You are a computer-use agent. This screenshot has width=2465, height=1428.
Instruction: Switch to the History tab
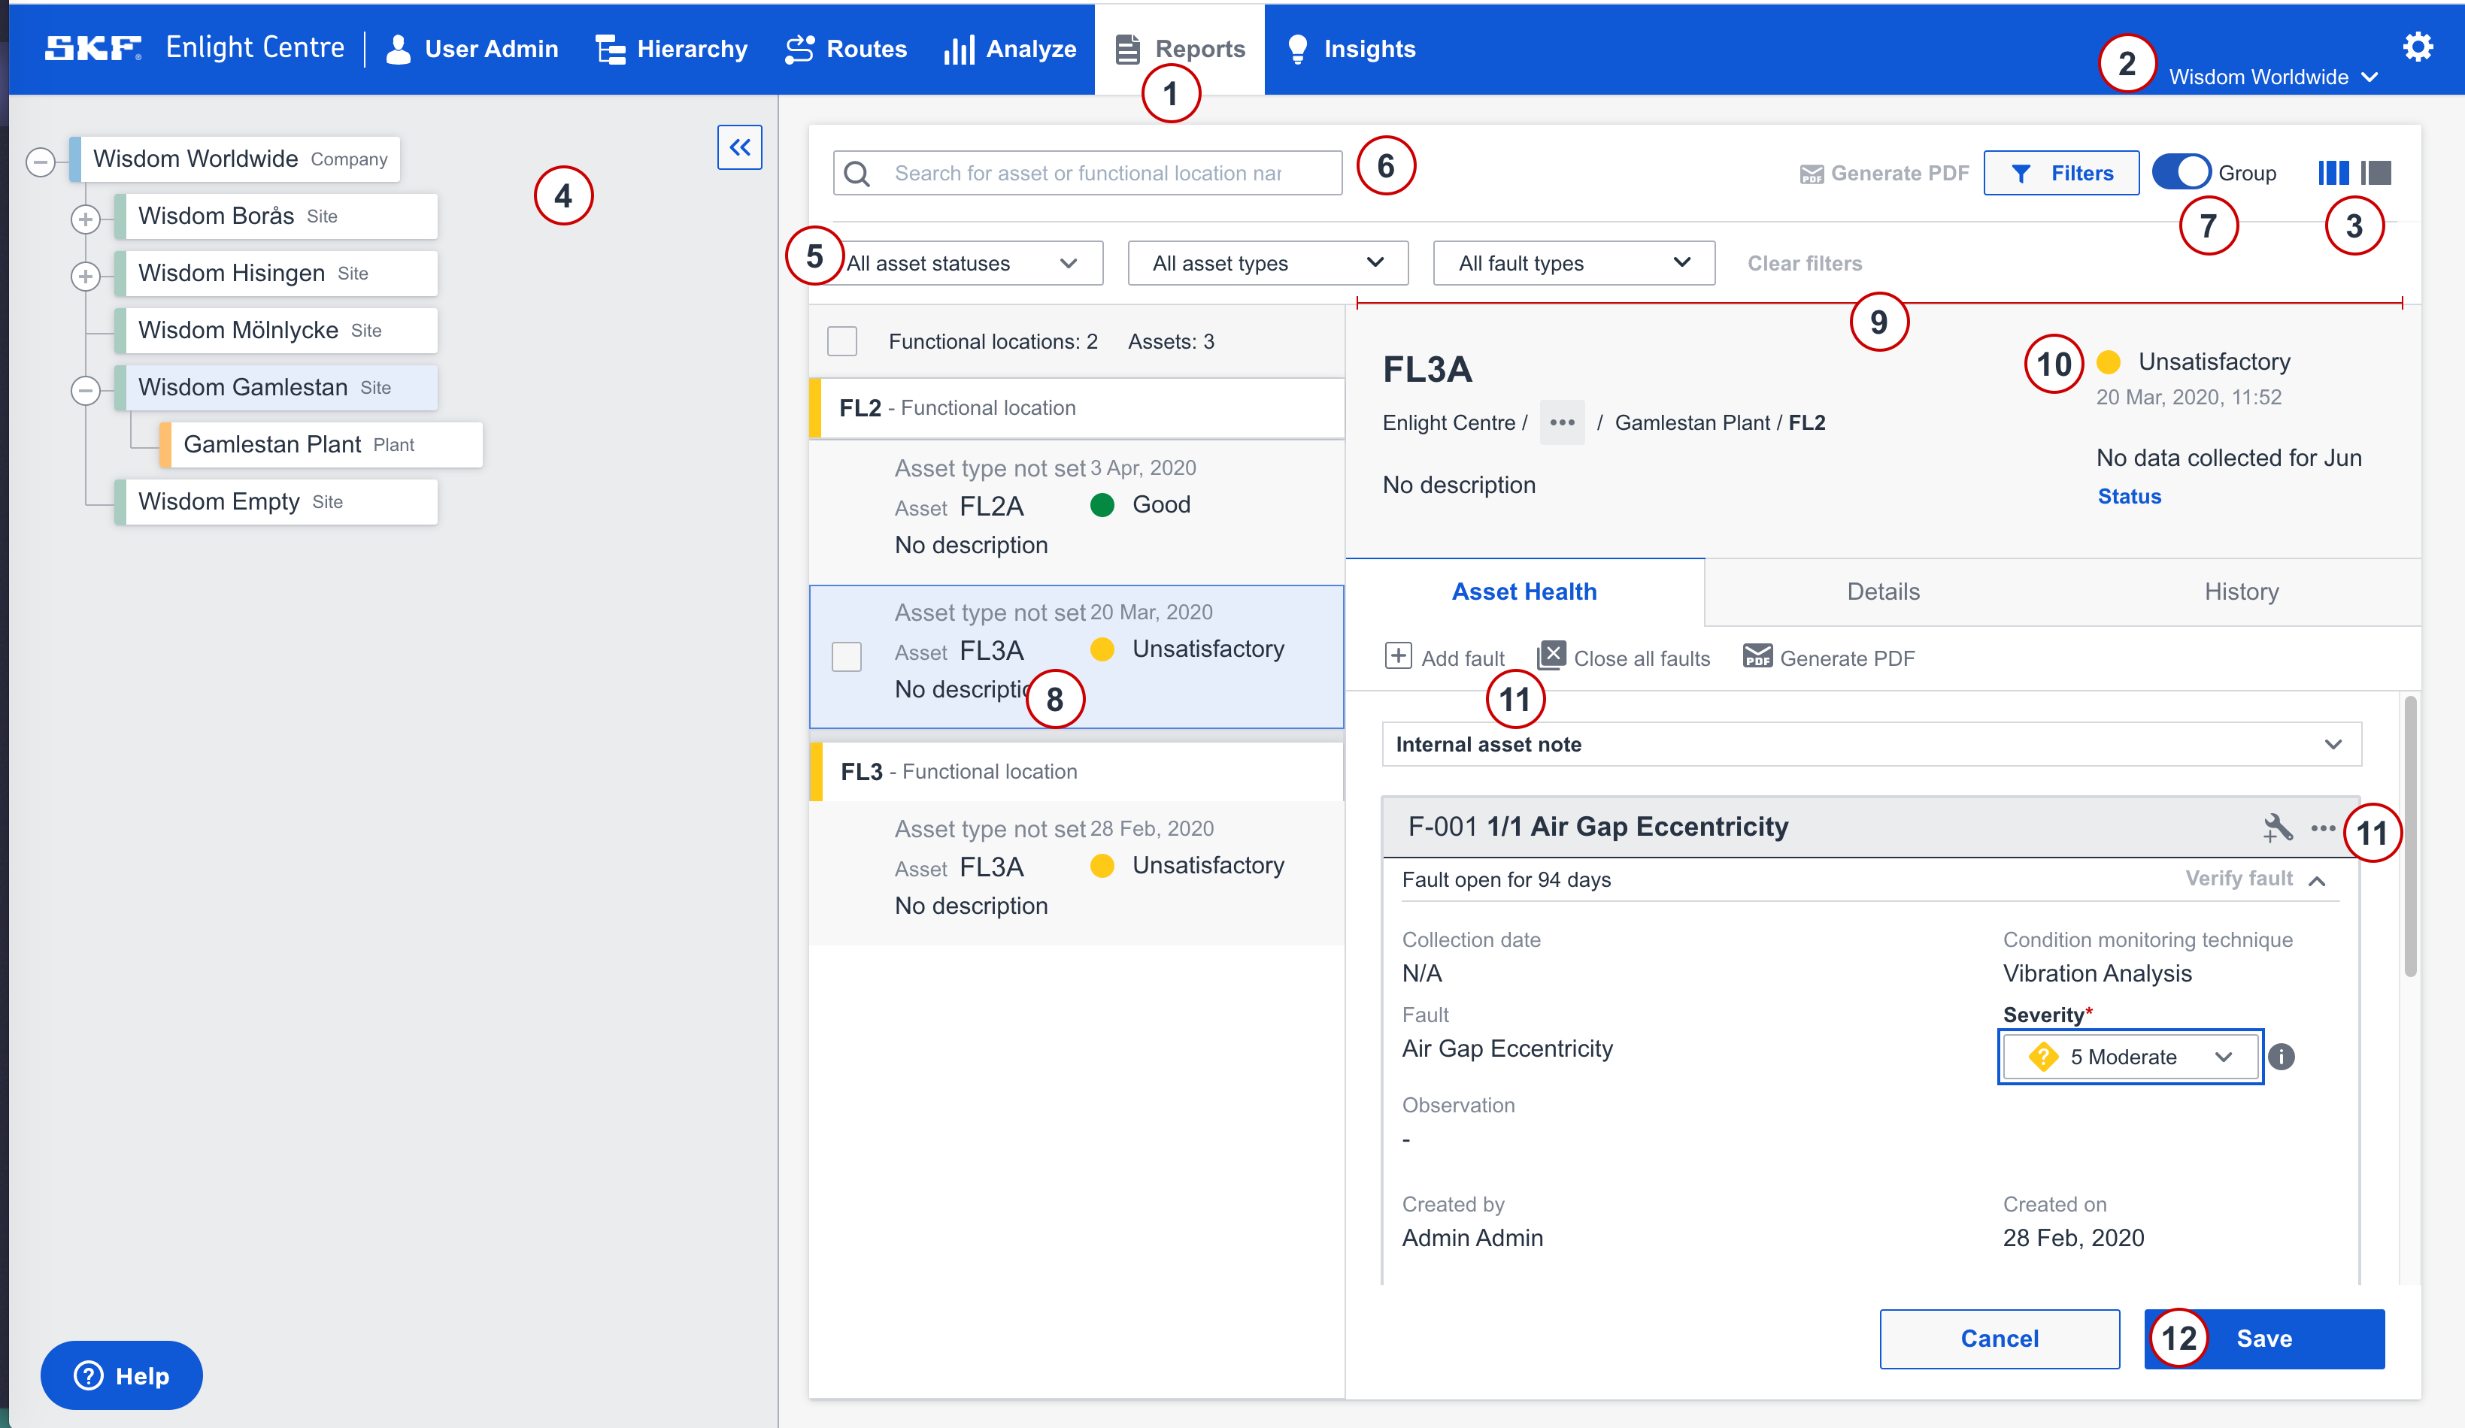click(2241, 591)
